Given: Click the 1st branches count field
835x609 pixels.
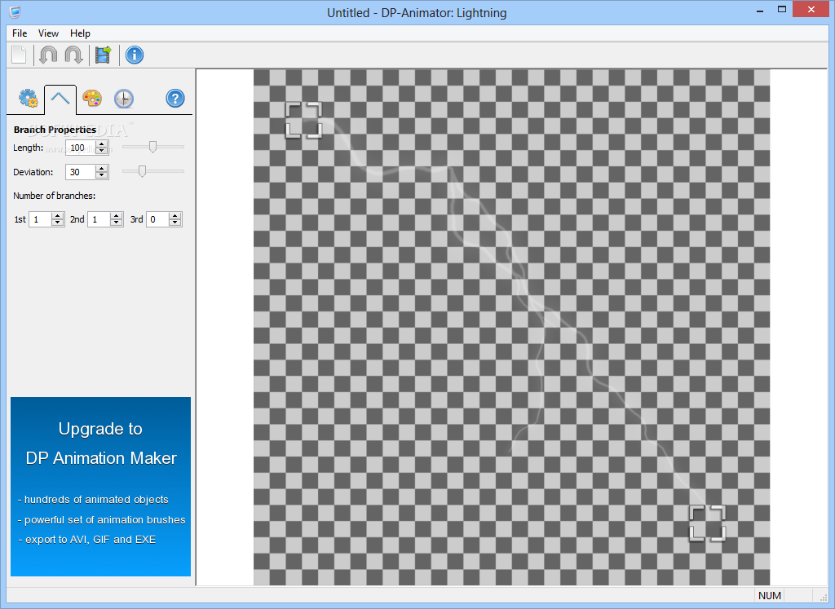Looking at the screenshot, I should pos(40,219).
